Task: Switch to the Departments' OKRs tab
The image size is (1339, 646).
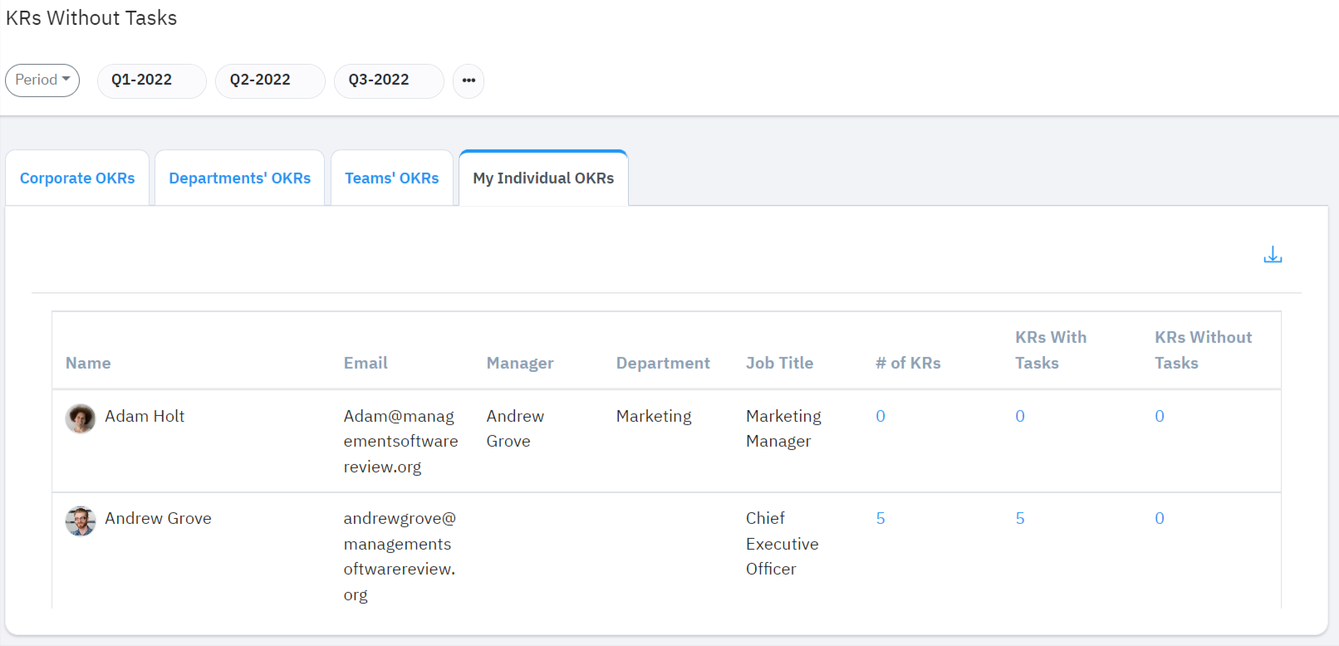Action: point(239,179)
